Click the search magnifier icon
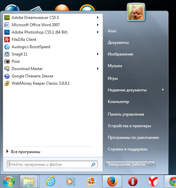This screenshot has height=188, width=176. pos(93,164)
